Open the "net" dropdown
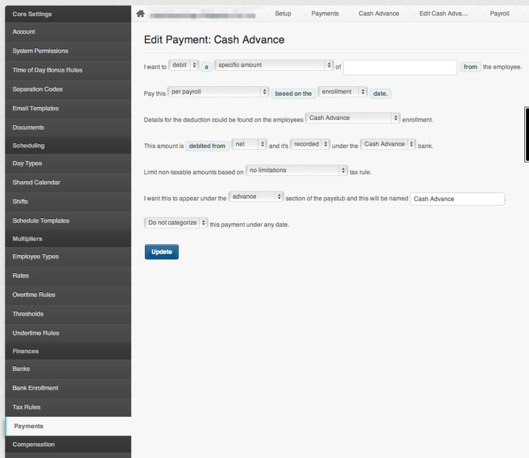Screen dimensions: 529x458 pos(249,144)
